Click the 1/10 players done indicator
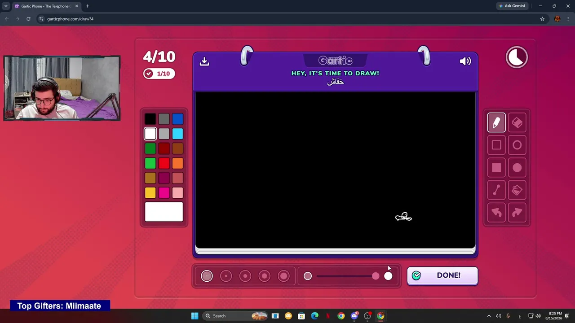575x323 pixels. coord(159,74)
